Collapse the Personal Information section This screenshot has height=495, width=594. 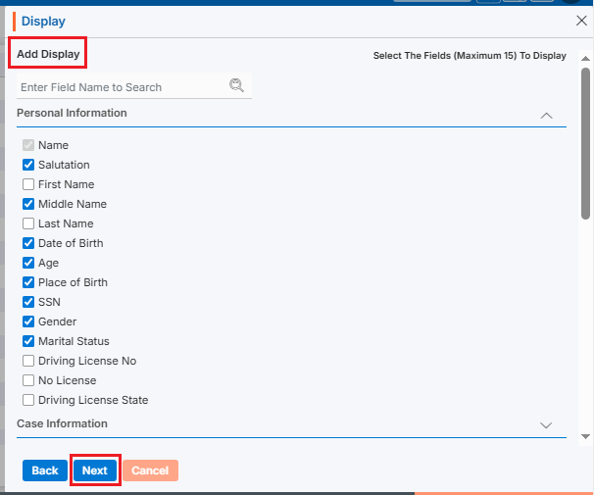pyautogui.click(x=547, y=116)
